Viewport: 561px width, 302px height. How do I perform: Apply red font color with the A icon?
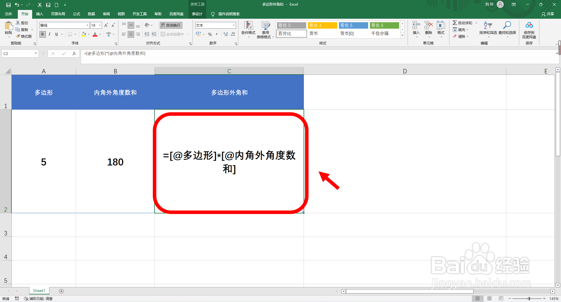click(x=95, y=34)
